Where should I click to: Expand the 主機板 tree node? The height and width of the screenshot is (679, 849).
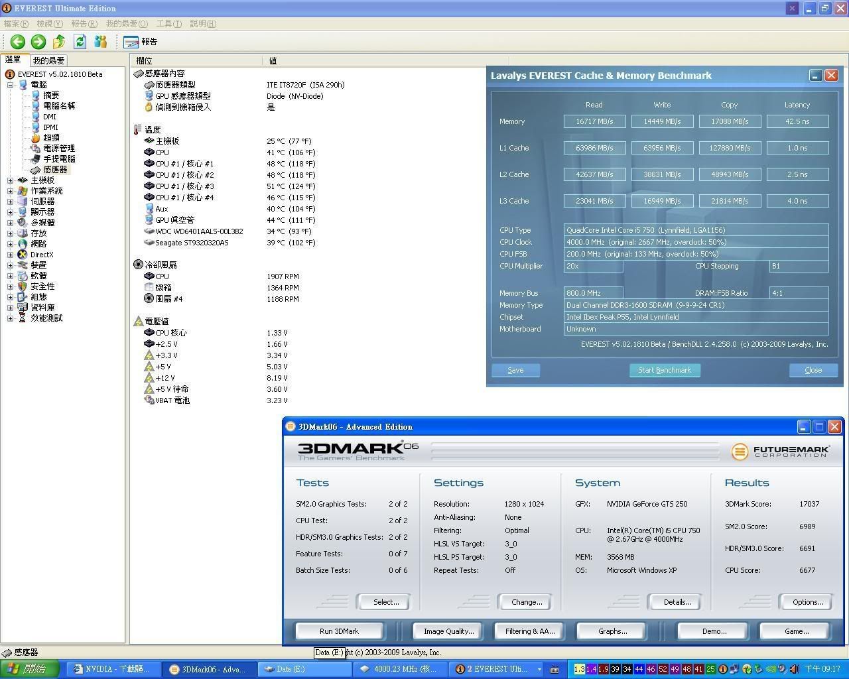click(10, 180)
